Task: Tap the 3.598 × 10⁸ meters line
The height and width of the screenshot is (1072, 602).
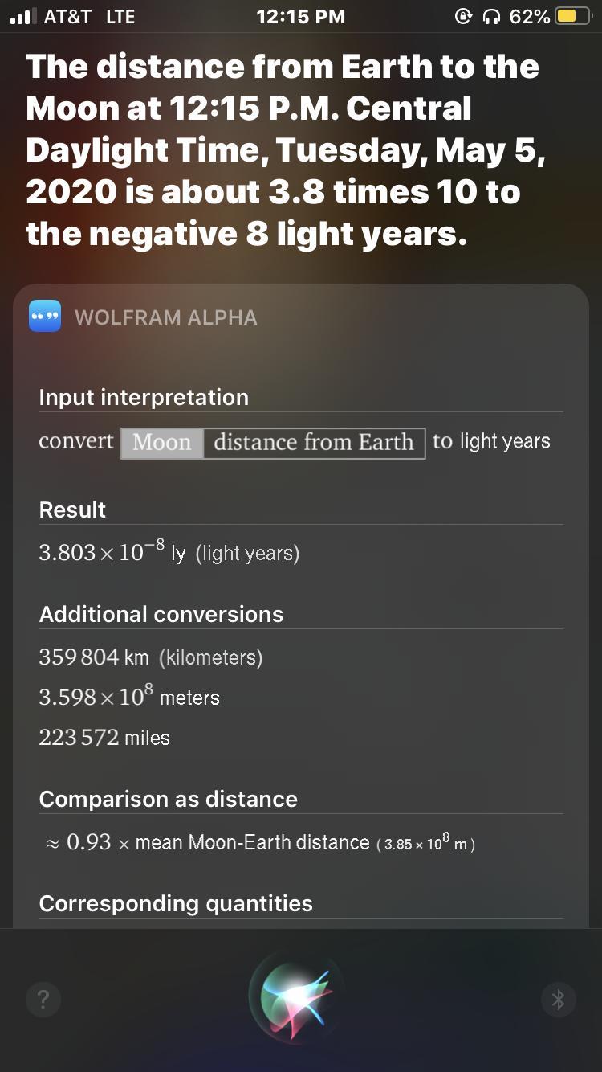Action: tap(129, 696)
